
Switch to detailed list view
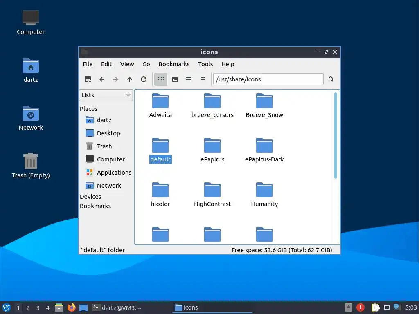coord(203,79)
